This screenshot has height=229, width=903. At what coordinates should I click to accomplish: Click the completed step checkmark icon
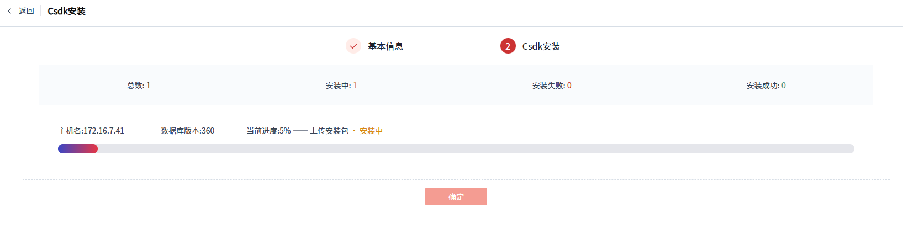[x=353, y=46]
